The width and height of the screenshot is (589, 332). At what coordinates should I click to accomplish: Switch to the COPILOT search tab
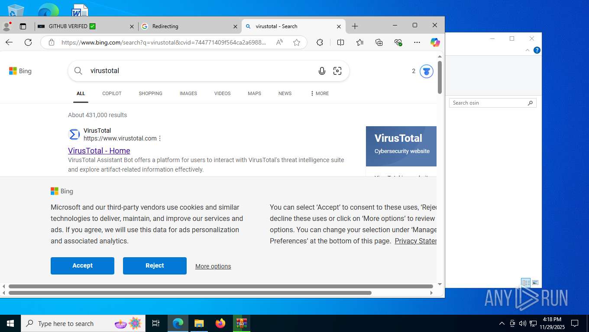coord(112,93)
